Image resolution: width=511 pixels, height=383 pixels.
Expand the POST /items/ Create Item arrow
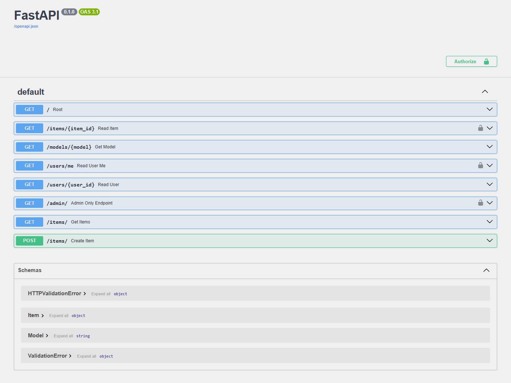coord(489,241)
